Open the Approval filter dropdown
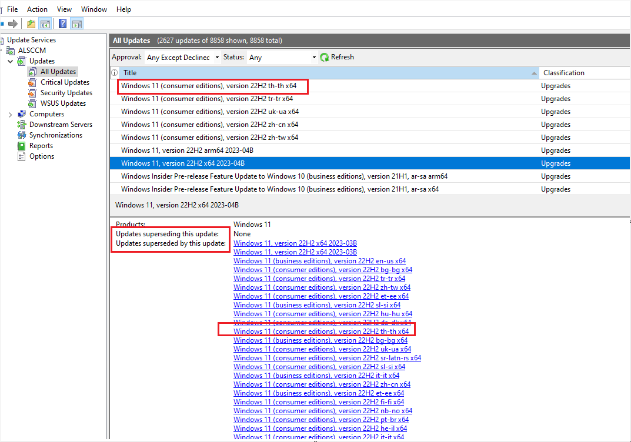631x442 pixels. [x=217, y=57]
